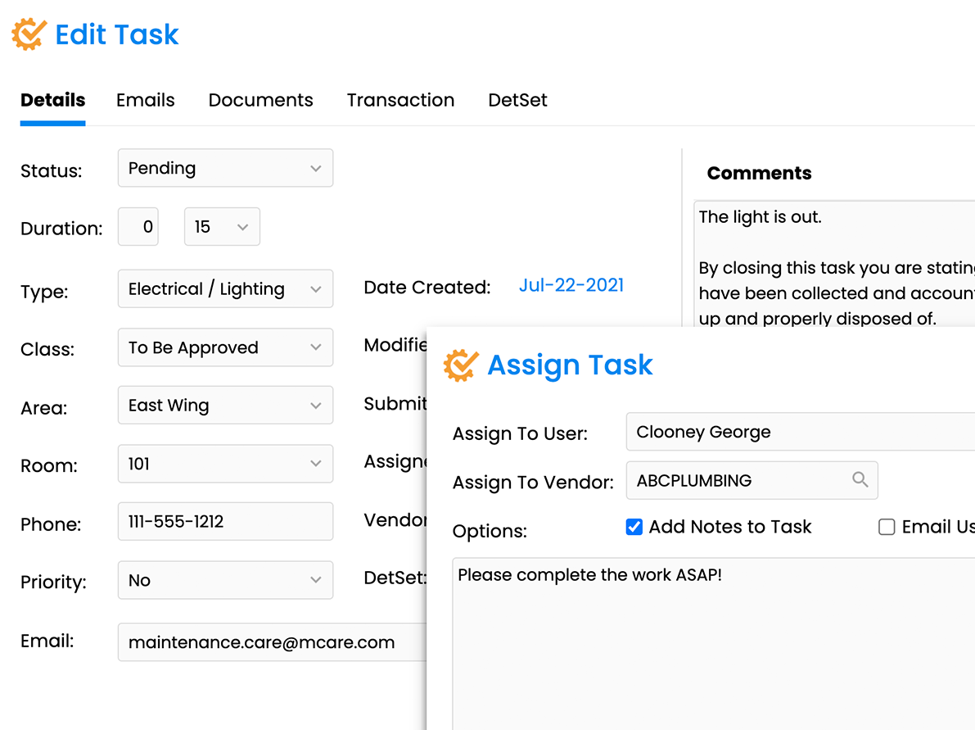
Task: Click the Jul-22-2021 date link
Action: click(571, 285)
